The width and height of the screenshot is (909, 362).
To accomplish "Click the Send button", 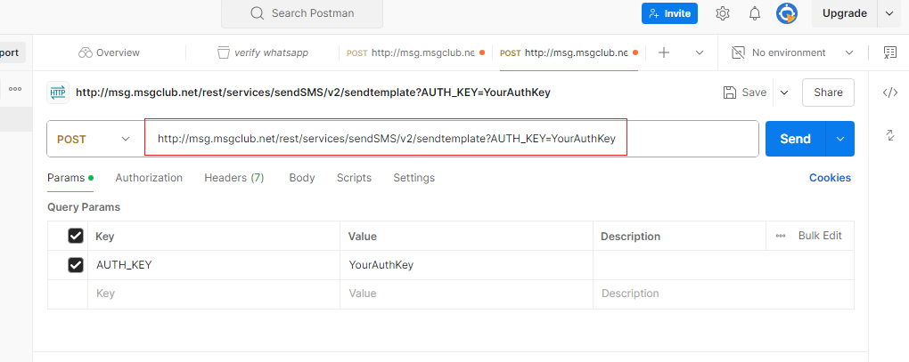I will point(795,139).
